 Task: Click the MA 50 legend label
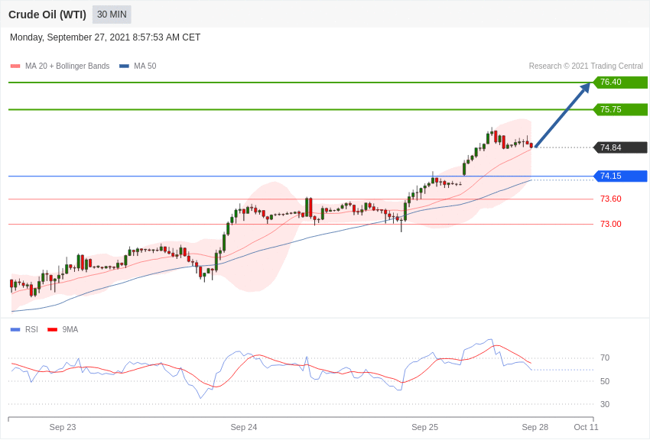point(145,66)
